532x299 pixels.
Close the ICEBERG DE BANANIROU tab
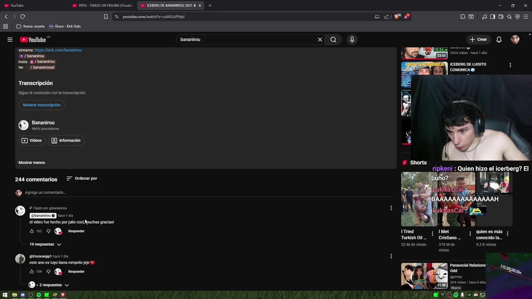point(200,5)
